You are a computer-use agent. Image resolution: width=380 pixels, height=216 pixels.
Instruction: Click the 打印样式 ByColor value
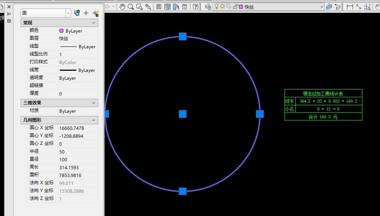pos(78,62)
